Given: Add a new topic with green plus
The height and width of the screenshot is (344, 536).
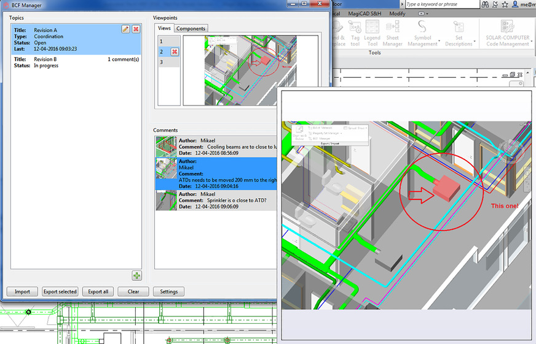Looking at the screenshot, I should point(136,276).
